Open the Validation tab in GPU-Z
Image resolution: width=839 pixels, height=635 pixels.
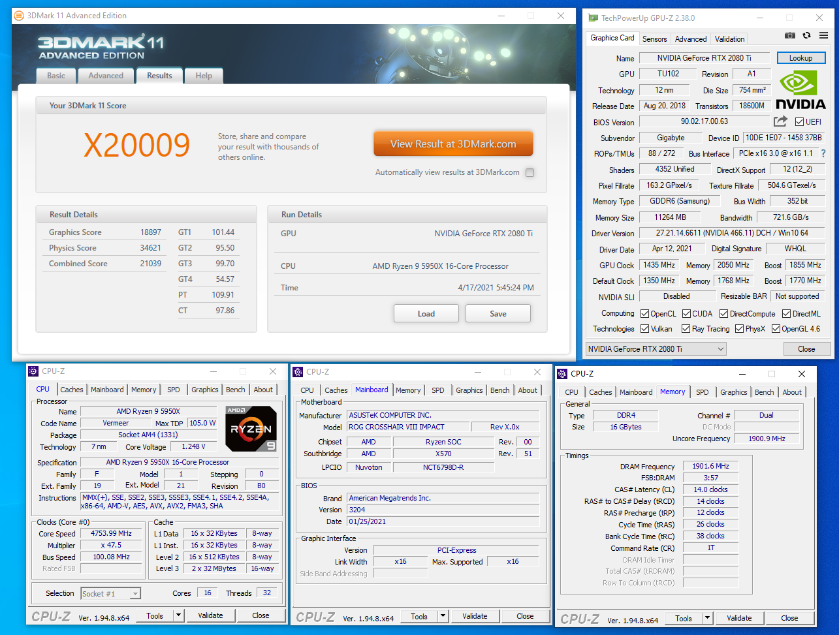(x=730, y=39)
